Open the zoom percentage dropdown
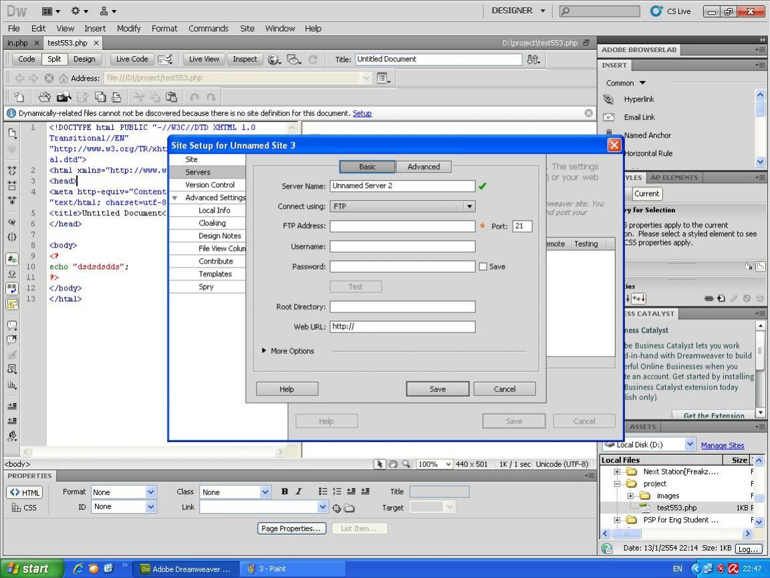 [448, 464]
